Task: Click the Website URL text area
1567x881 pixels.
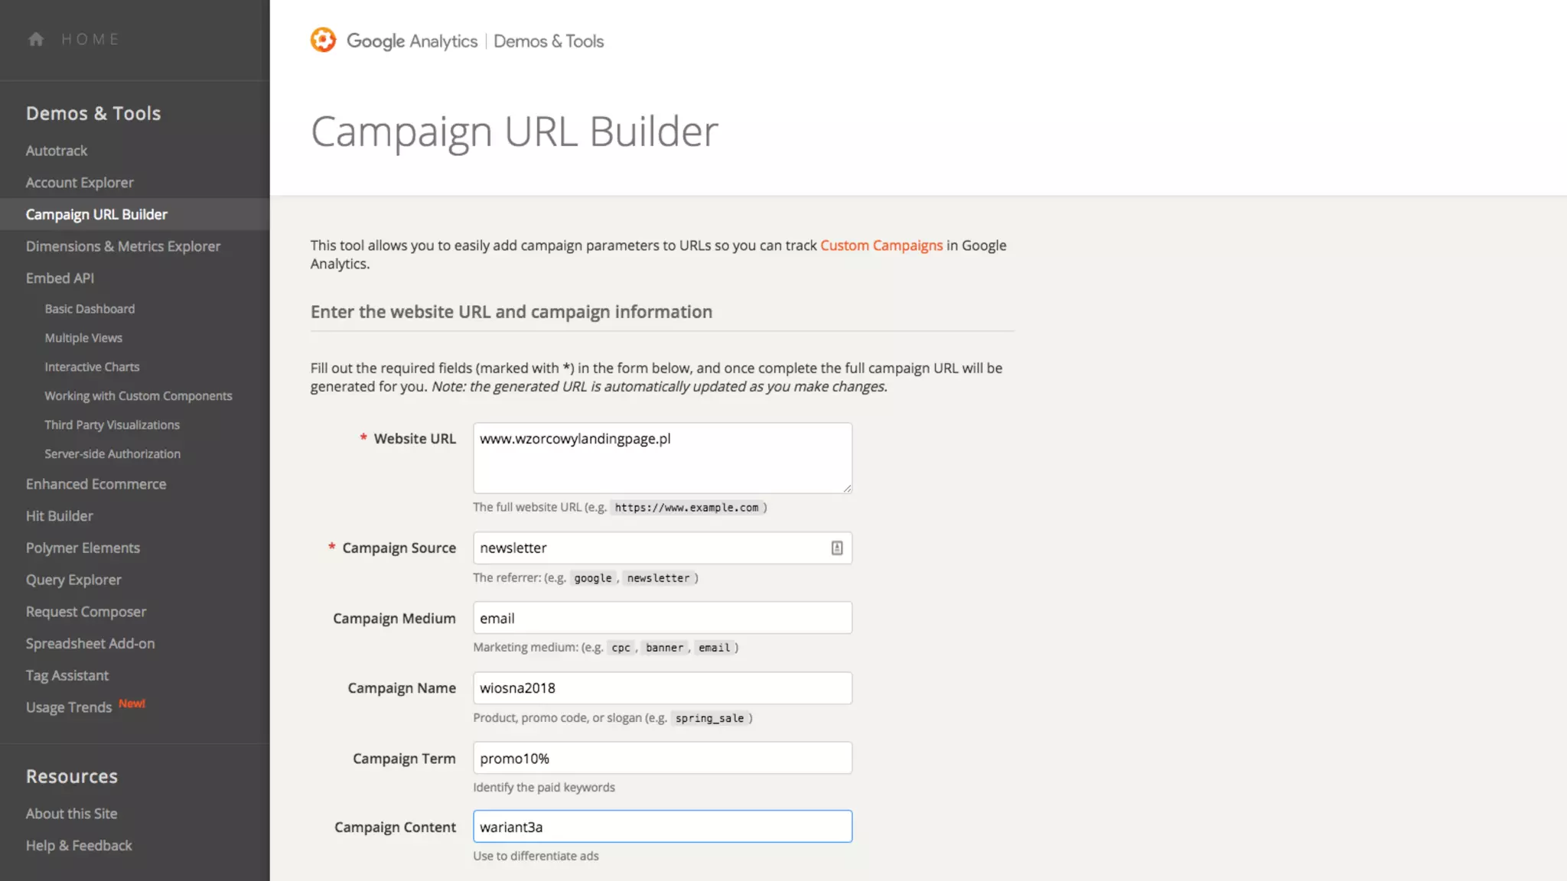Action: [x=662, y=457]
